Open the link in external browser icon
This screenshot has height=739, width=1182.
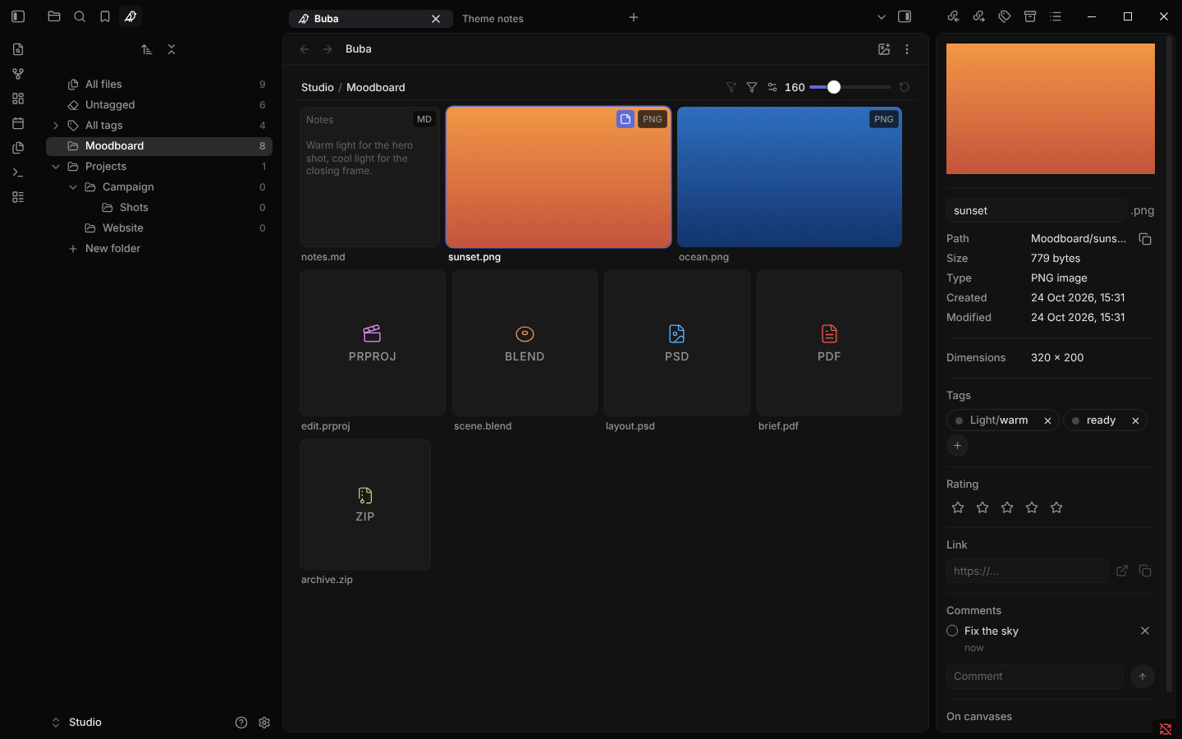tap(1122, 571)
